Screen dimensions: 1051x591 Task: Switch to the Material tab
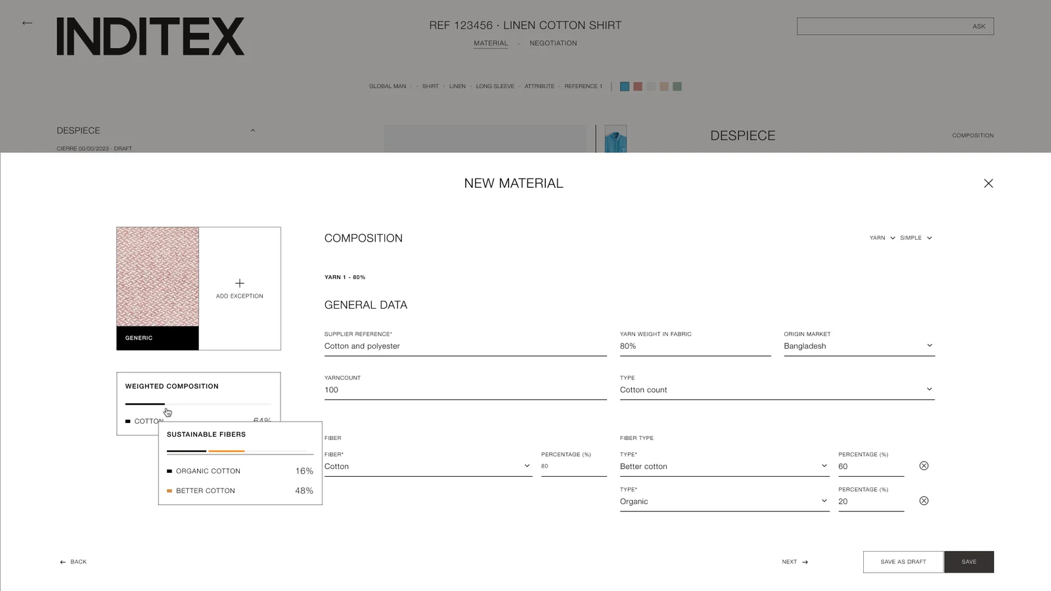[491, 43]
